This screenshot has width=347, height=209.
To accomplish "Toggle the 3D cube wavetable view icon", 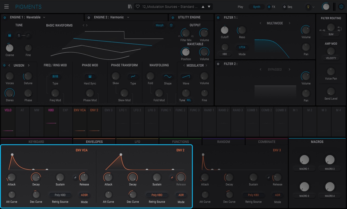I will [x=171, y=25].
